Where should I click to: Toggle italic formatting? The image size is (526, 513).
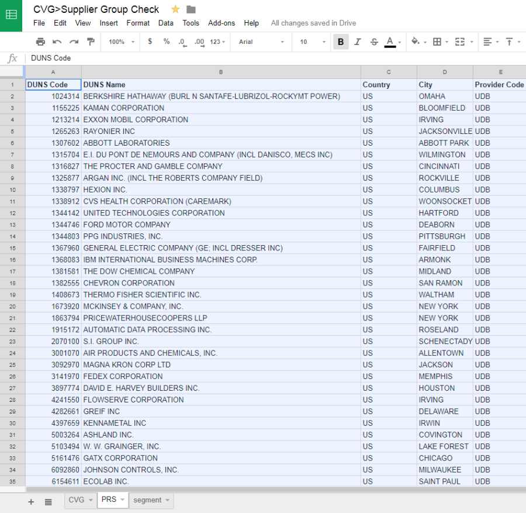click(x=358, y=42)
